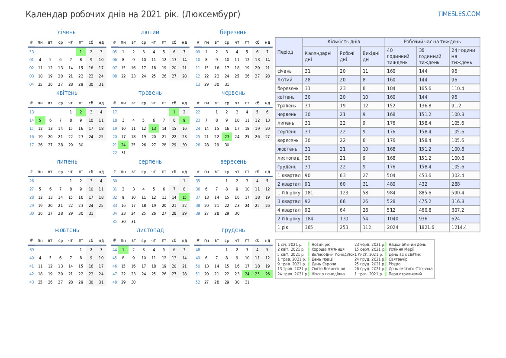This screenshot has height=358, width=506.
Task: Select the "травень" month heading above calendar
Action: click(150, 93)
